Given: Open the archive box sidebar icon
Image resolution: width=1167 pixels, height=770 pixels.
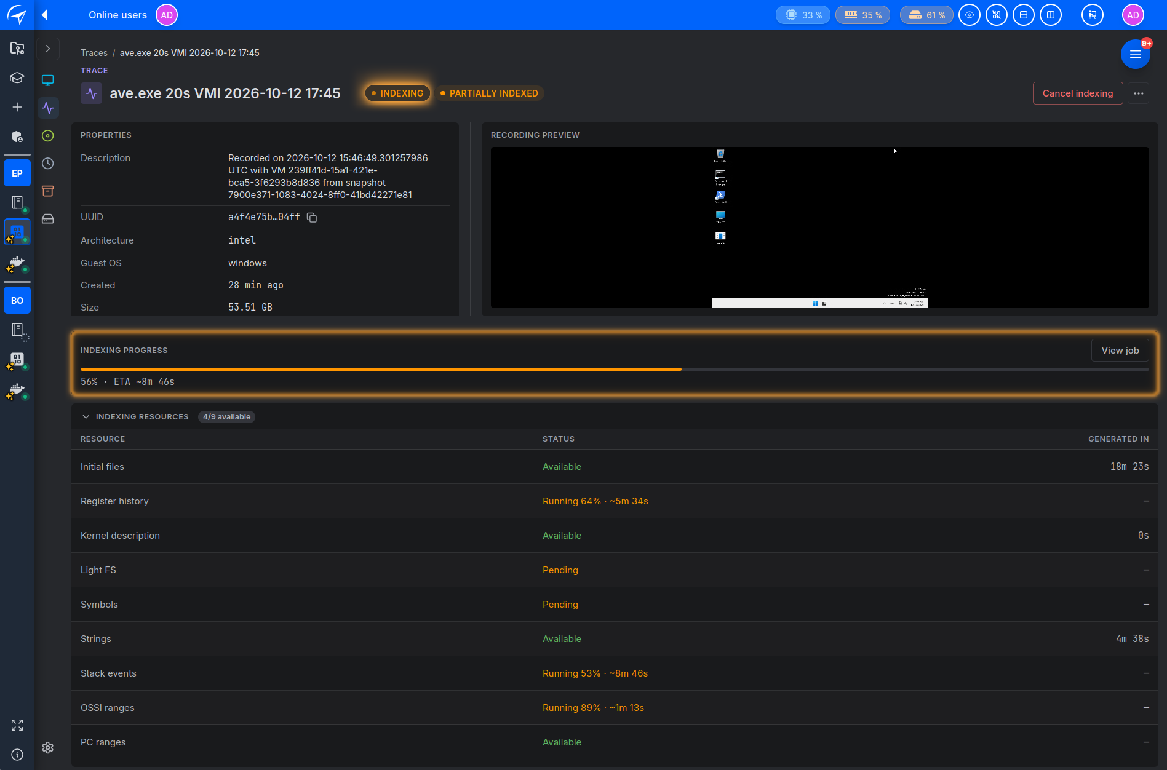Looking at the screenshot, I should coord(48,191).
